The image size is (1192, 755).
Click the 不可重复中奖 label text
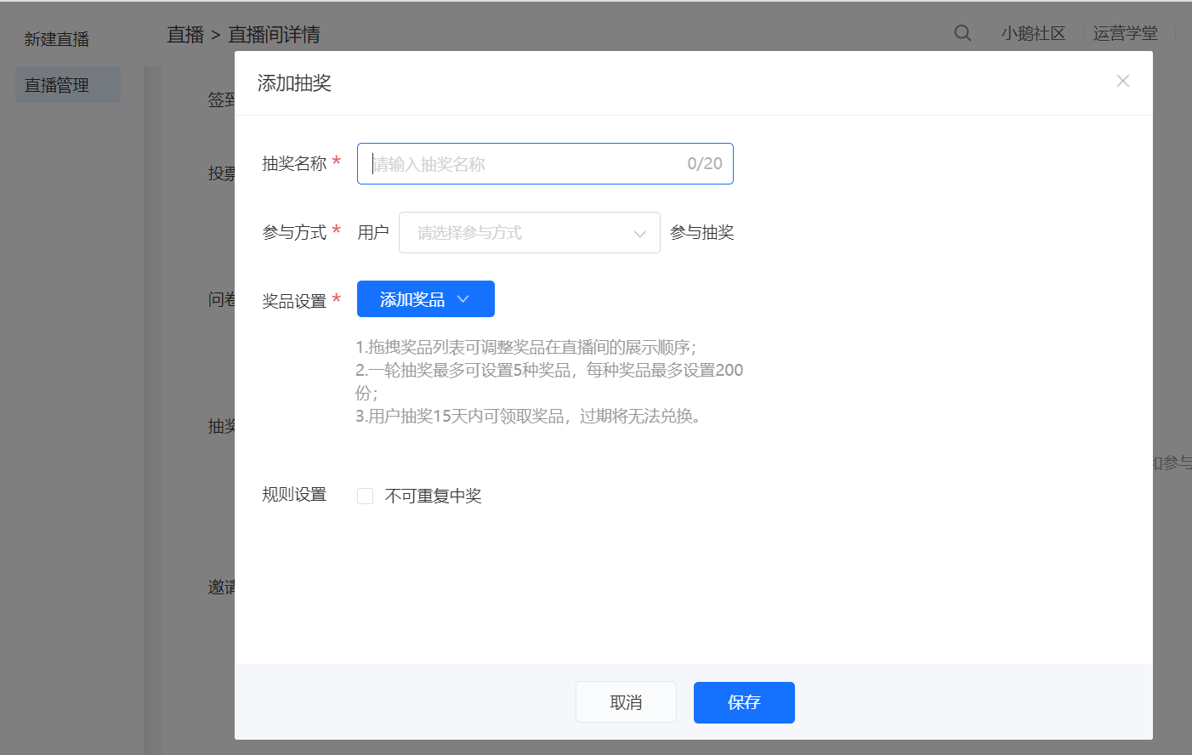tap(433, 496)
